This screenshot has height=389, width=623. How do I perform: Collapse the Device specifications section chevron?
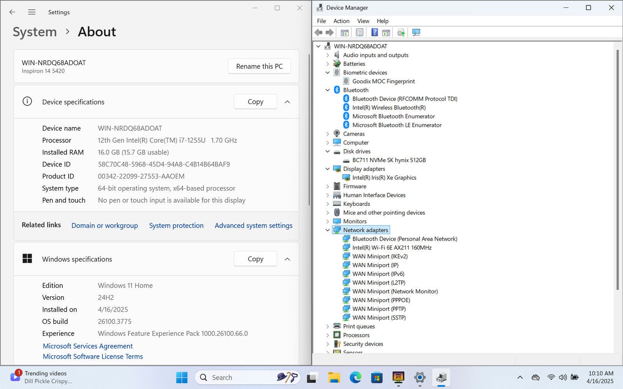(x=287, y=102)
